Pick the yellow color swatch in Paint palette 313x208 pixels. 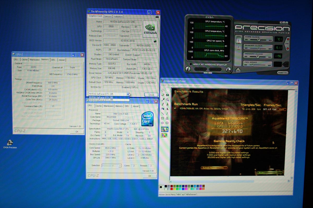point(174,189)
